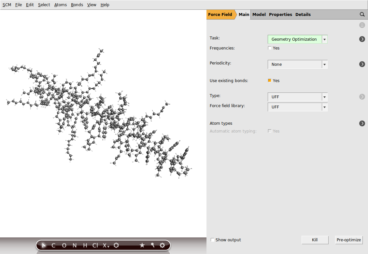Open the ring drawing tool

point(116,245)
